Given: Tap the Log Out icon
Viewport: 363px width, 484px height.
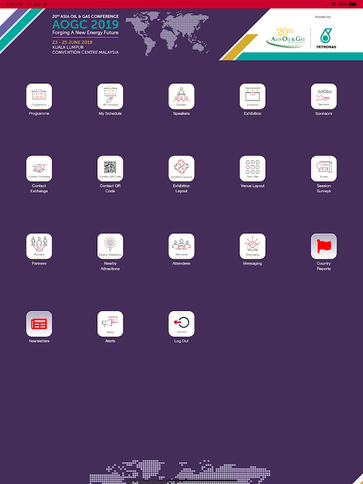Looking at the screenshot, I should tap(181, 324).
